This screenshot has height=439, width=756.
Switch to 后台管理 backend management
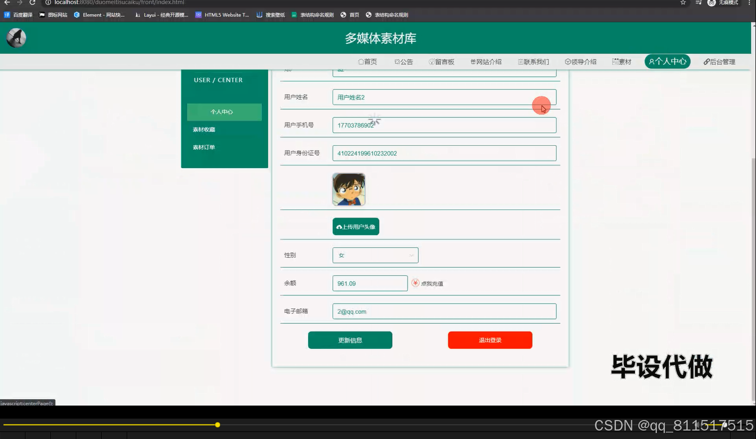[x=719, y=61]
